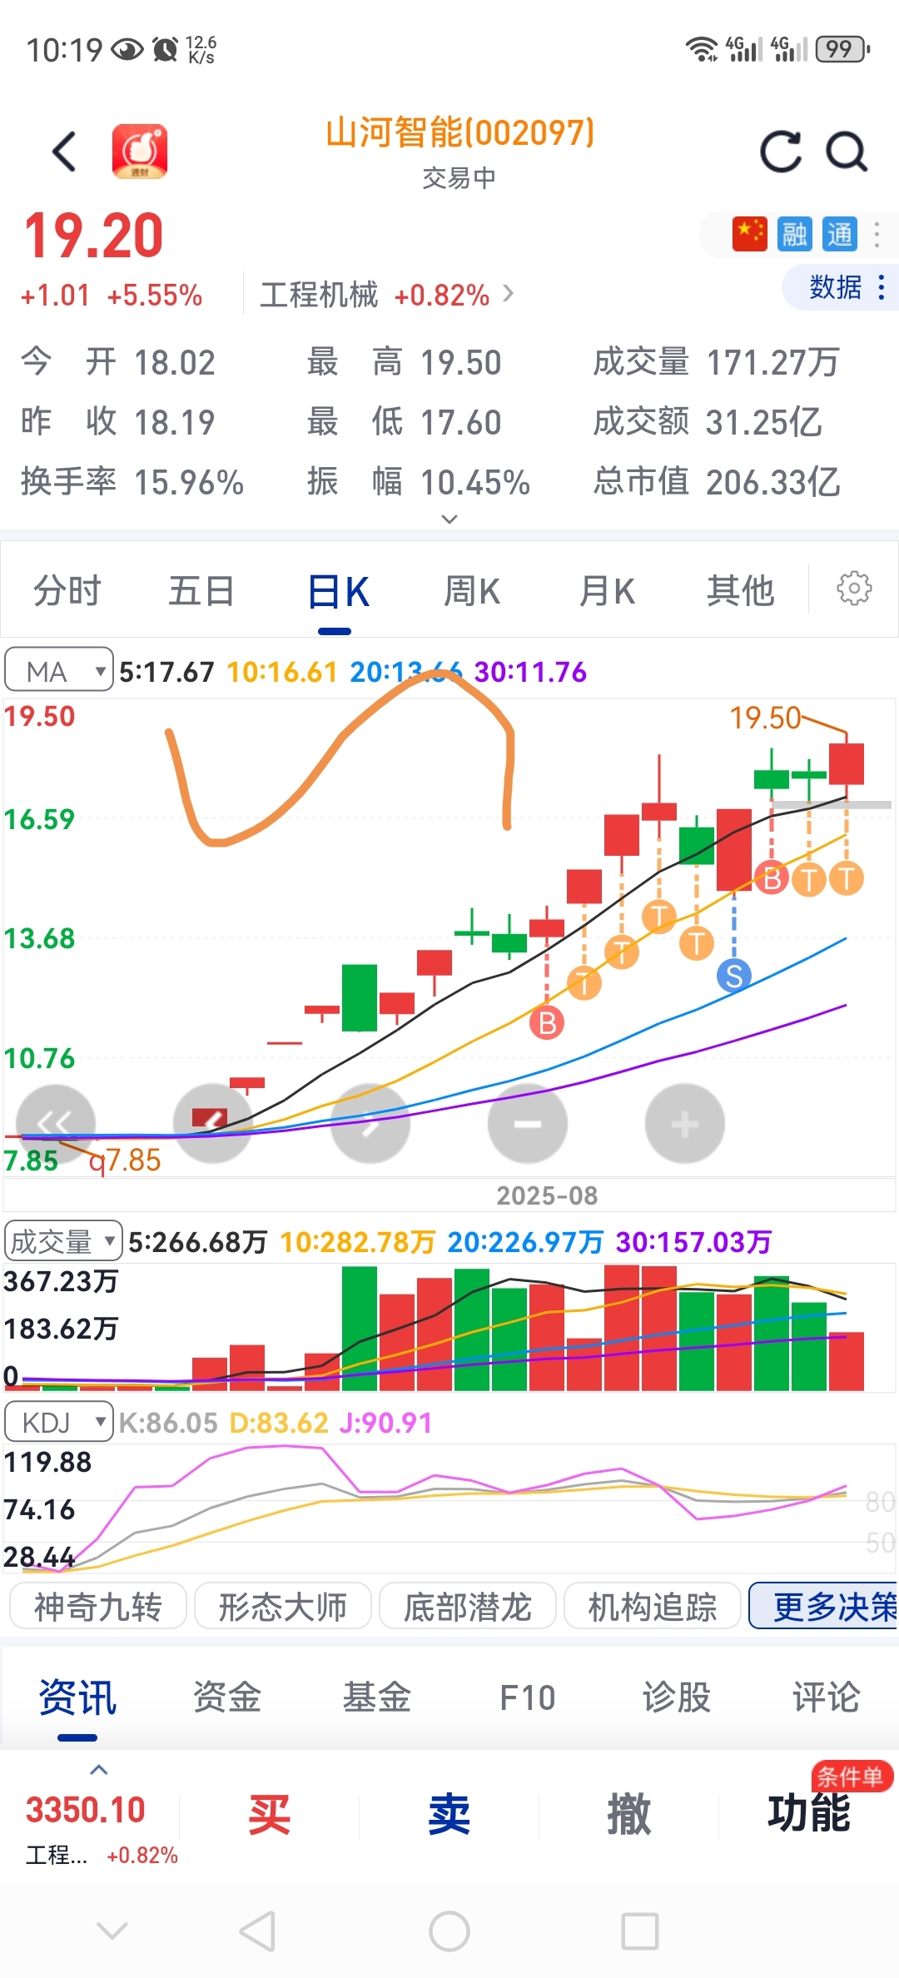Open the stock search magnifier
The height and width of the screenshot is (1978, 899).
click(847, 152)
